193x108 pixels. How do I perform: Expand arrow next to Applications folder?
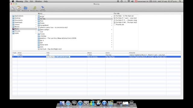pos(36,16)
